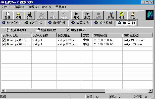Image resolution: width=155 pixels, height=99 pixels.
Task: Click the DNS服务器 column header
Action: point(107,35)
